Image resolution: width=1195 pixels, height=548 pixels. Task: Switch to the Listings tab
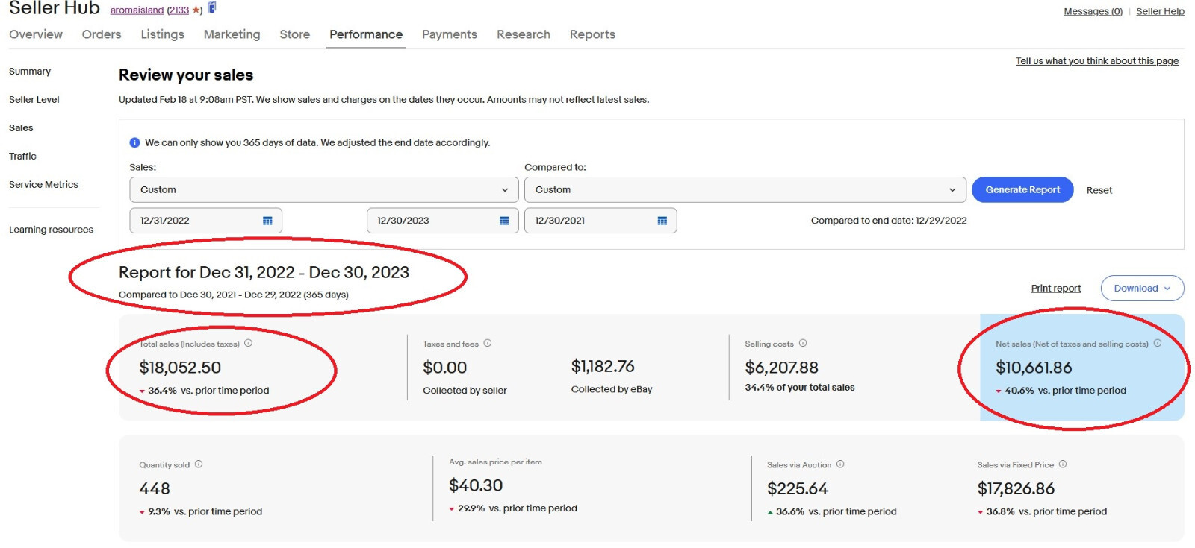[163, 34]
